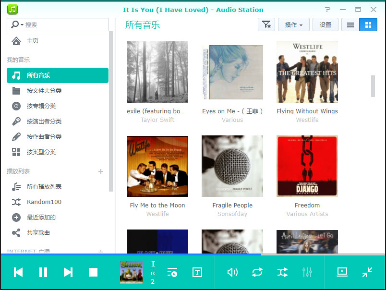The height and width of the screenshot is (290, 386).
Task: Select 按专辑分类 in sidebar
Action: point(41,106)
